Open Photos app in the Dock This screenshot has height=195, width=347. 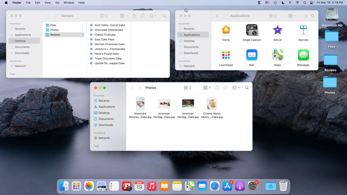(x=89, y=186)
